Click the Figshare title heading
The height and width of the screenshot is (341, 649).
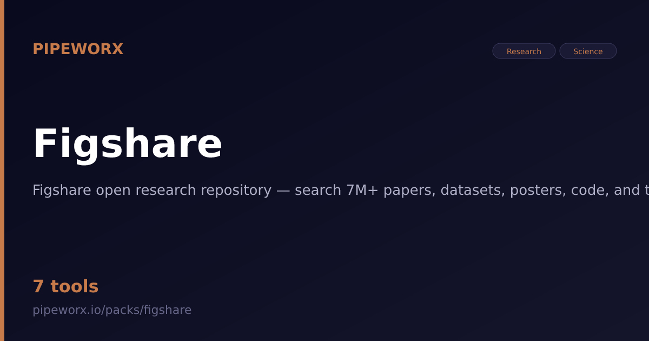[128, 144]
